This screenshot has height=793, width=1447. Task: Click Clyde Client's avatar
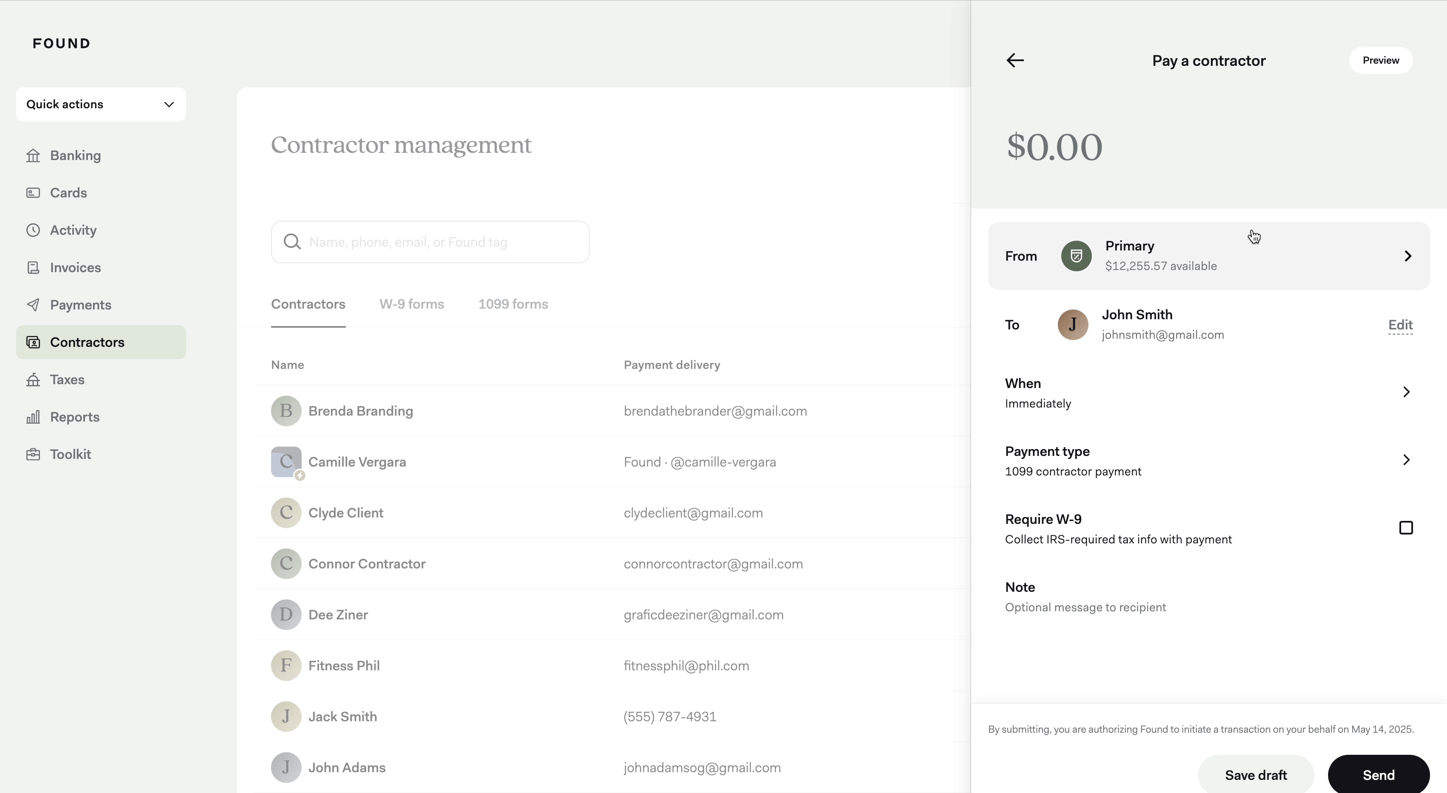[x=286, y=513]
